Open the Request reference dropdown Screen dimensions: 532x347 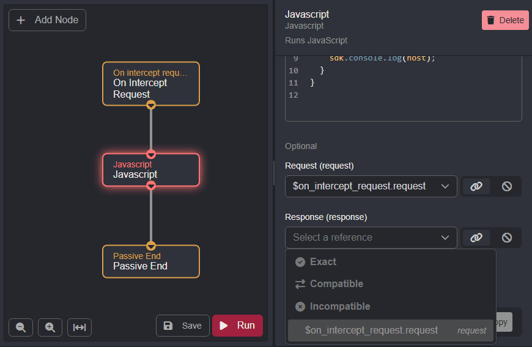(x=371, y=186)
